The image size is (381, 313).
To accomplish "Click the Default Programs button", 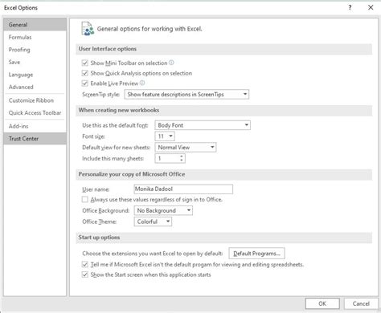I will pyautogui.click(x=256, y=254).
